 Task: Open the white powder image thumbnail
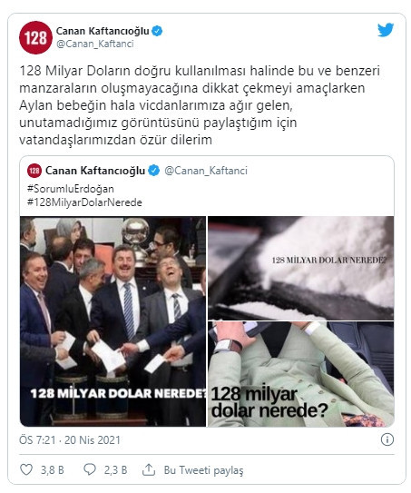pyautogui.click(x=300, y=268)
